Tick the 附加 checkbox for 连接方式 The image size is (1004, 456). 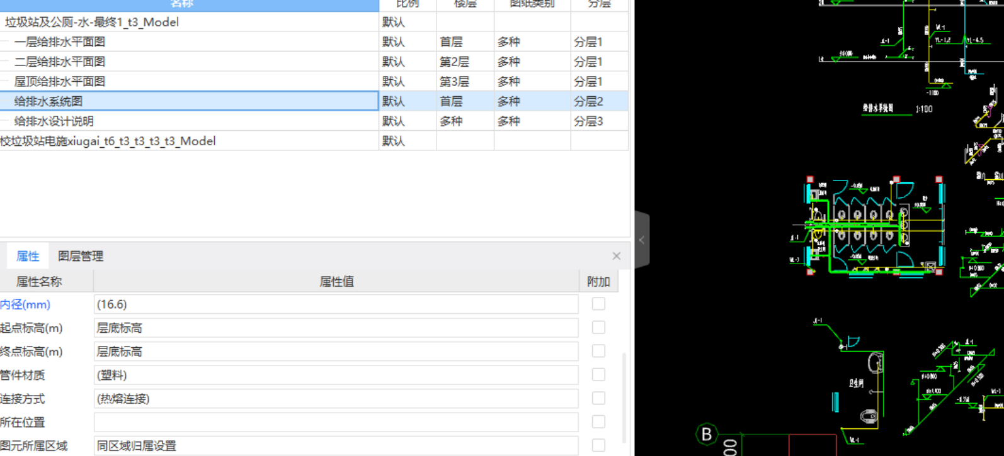pos(598,398)
